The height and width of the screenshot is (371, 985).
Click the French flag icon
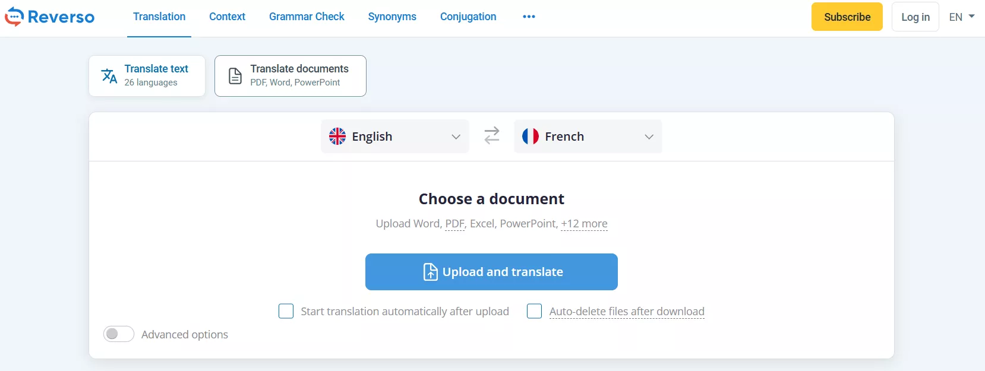(530, 137)
